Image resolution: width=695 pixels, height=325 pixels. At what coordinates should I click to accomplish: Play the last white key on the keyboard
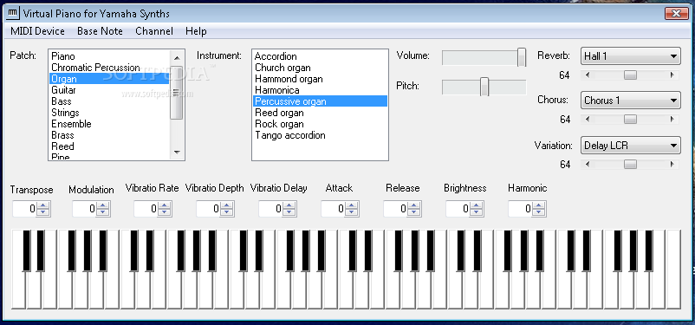[672, 269]
